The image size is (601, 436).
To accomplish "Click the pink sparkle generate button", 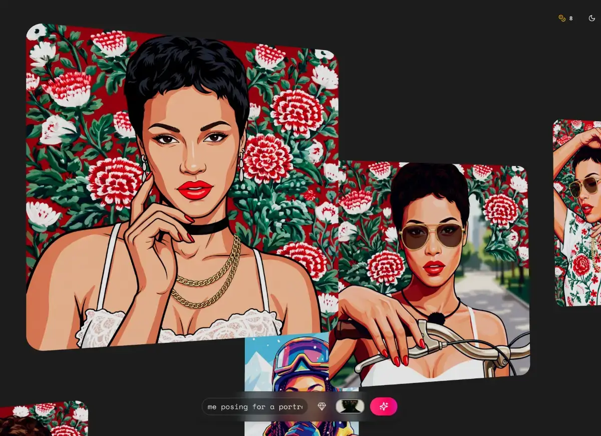I will pyautogui.click(x=384, y=406).
